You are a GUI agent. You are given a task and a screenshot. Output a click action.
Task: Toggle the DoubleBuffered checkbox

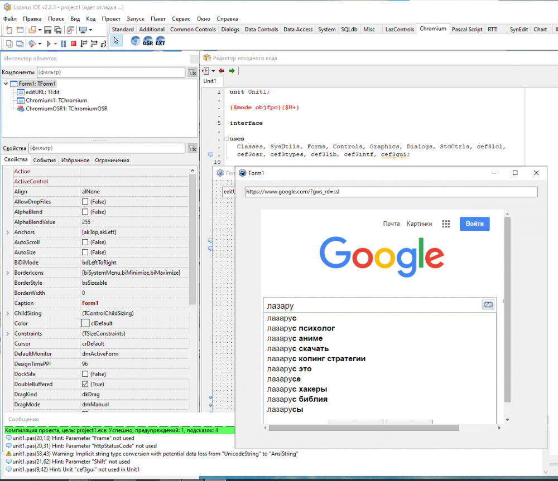coord(85,384)
